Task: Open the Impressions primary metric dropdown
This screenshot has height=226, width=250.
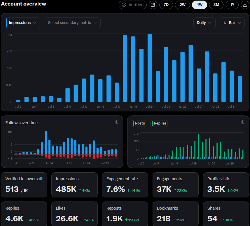Action: tap(23, 23)
